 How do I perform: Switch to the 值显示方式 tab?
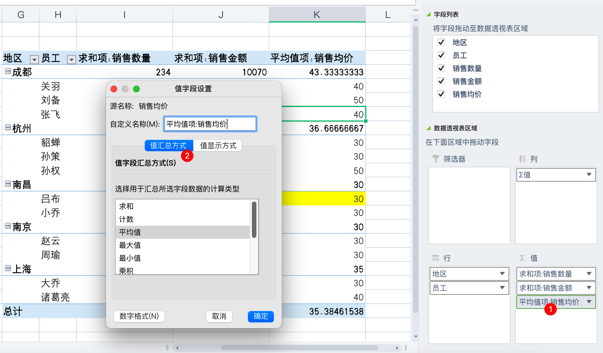point(218,146)
